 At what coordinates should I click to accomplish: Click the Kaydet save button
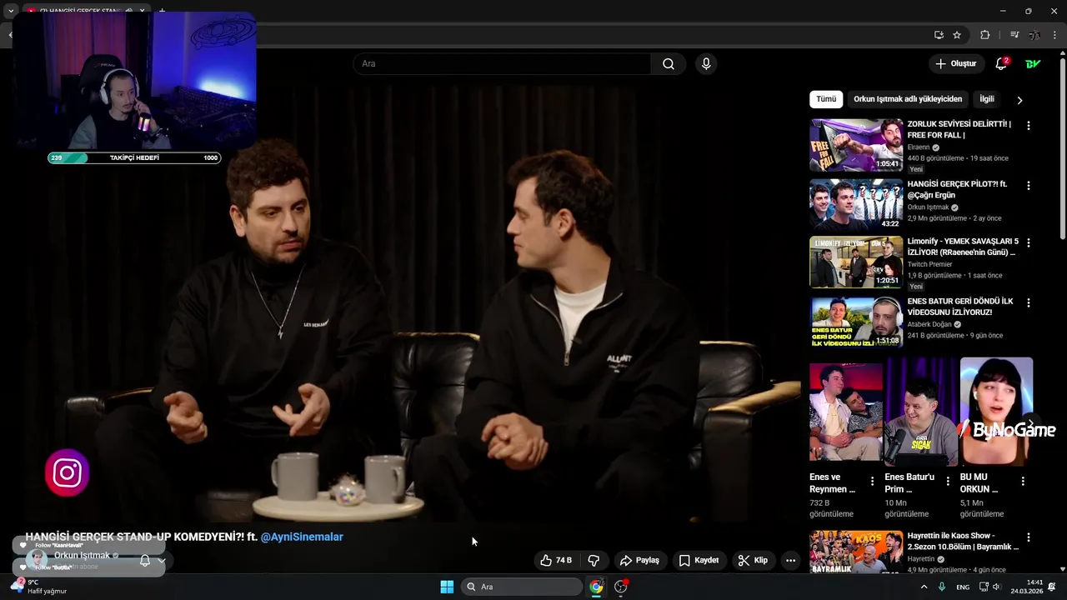pyautogui.click(x=699, y=560)
